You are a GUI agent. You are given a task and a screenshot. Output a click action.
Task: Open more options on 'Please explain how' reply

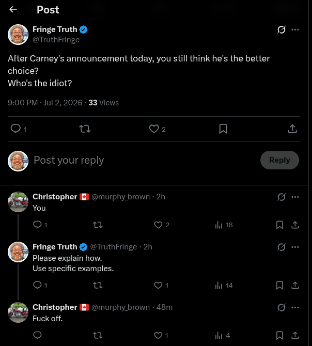click(x=295, y=247)
